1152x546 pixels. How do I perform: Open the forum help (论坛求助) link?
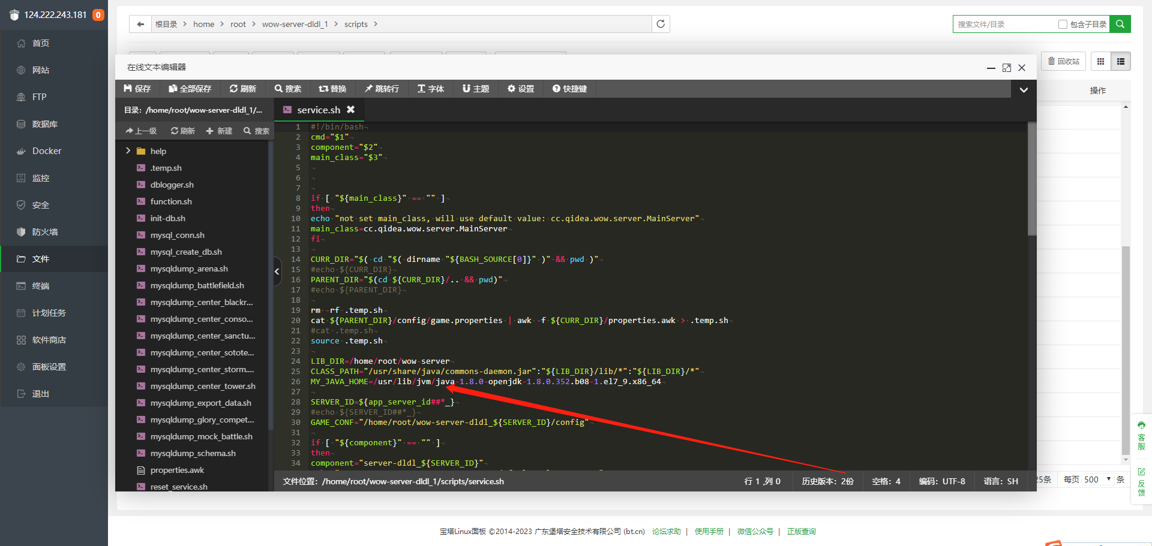(x=666, y=532)
